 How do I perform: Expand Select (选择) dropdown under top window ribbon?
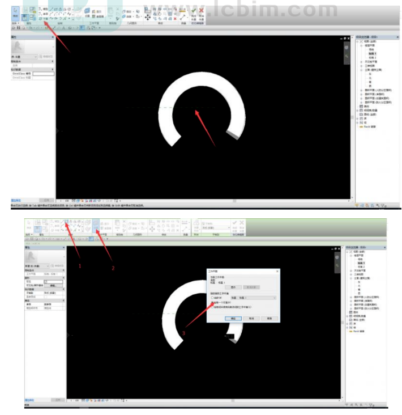coord(15,23)
